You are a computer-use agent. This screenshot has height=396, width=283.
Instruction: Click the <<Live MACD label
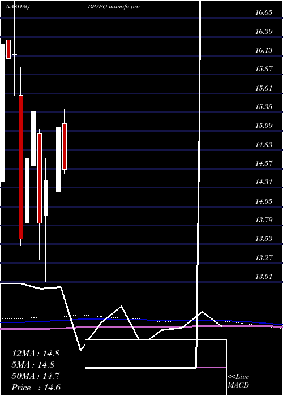pyautogui.click(x=238, y=381)
